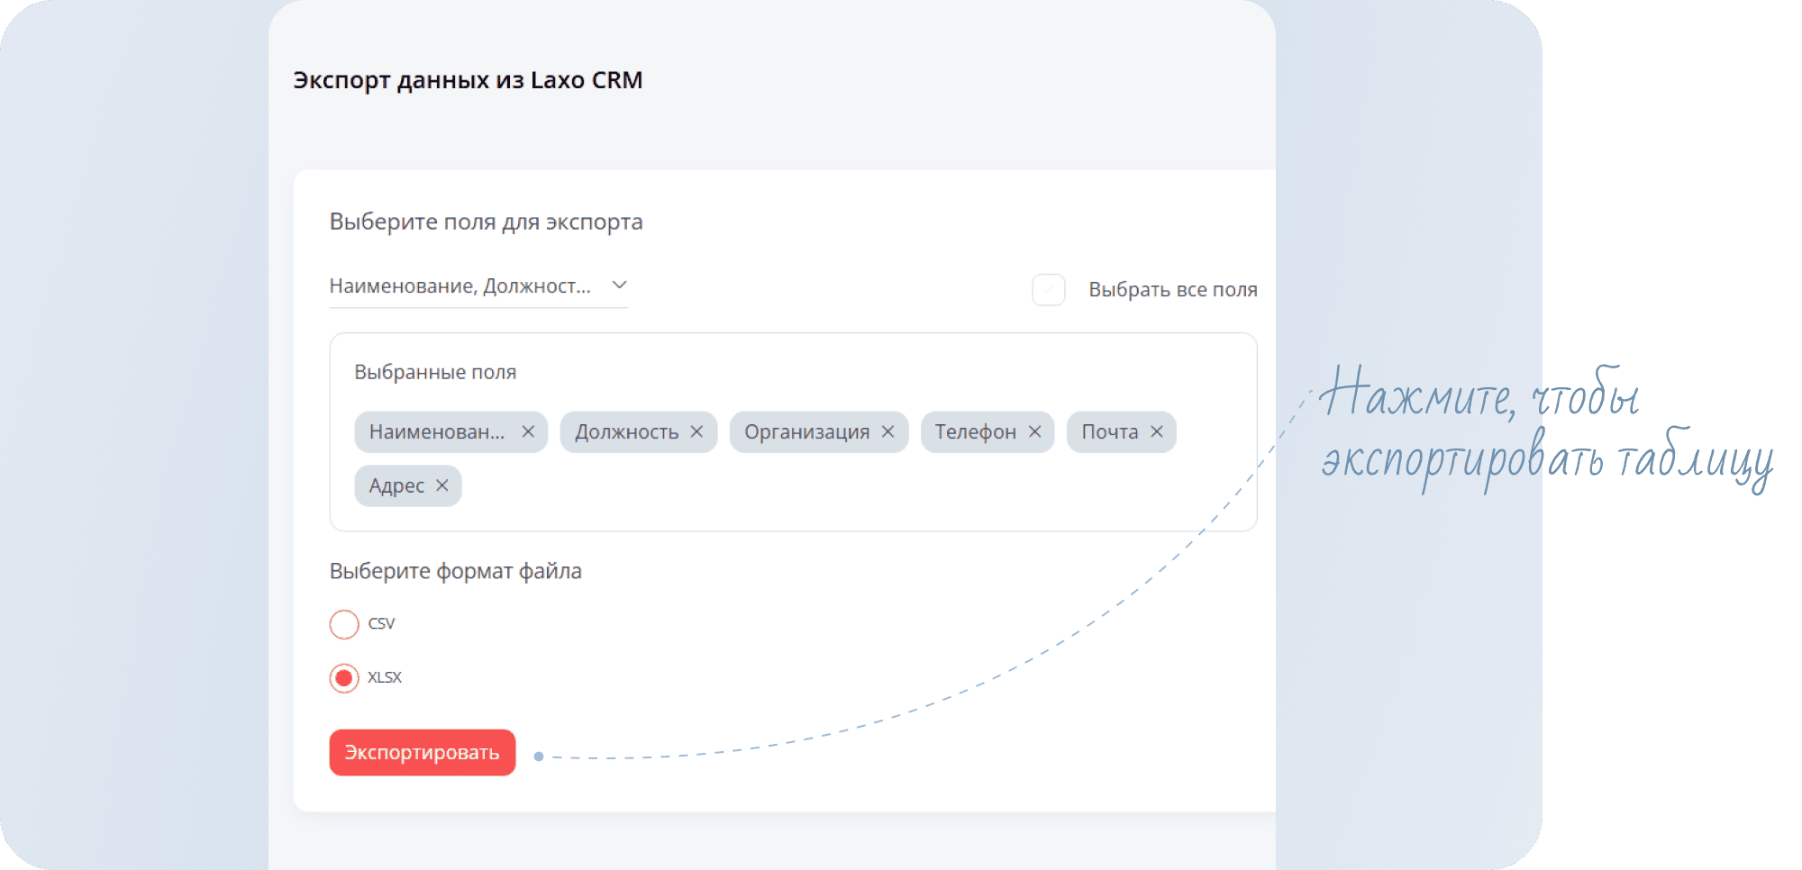The width and height of the screenshot is (1802, 870).
Task: Expand the fields dropdown chevron
Action: [x=619, y=285]
